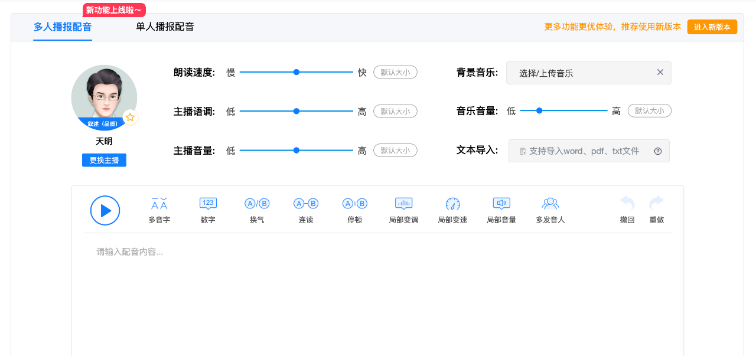Open the 多发音人 multi-speaker tool

550,210
